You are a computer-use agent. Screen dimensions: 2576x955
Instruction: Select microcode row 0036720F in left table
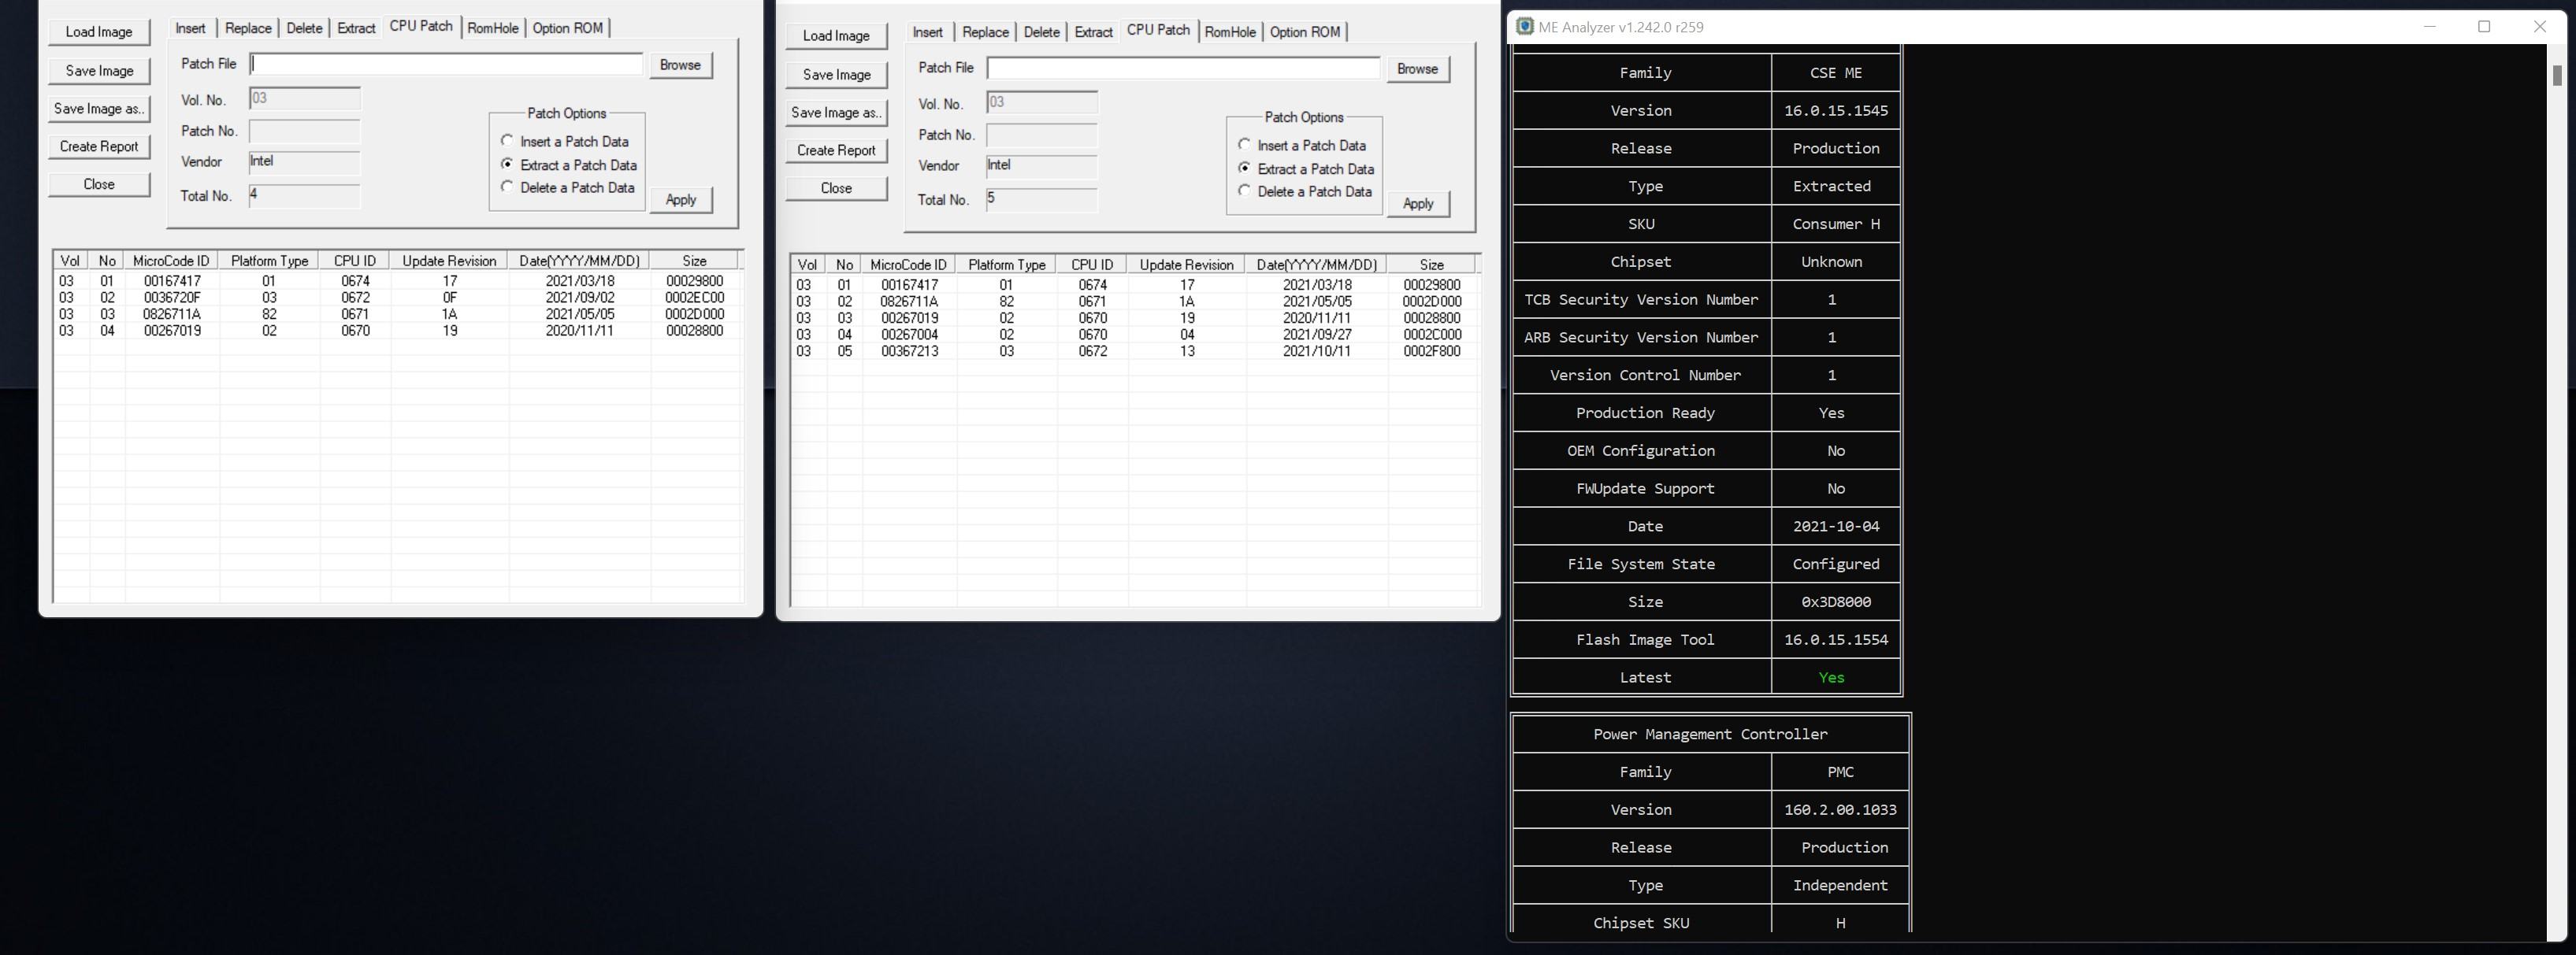[x=172, y=298]
